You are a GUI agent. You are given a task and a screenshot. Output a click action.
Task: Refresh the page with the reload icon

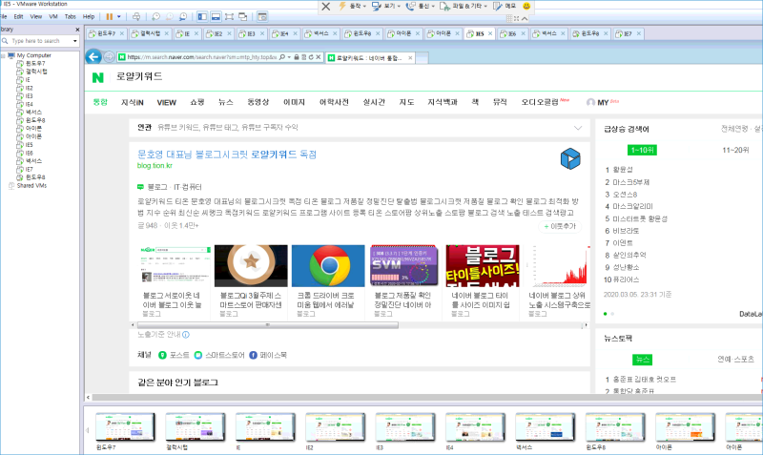click(311, 57)
